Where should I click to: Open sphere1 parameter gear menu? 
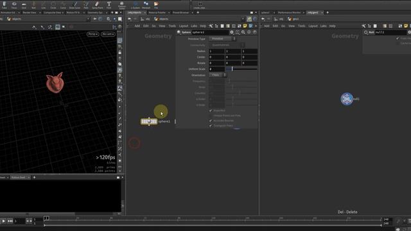(232, 32)
